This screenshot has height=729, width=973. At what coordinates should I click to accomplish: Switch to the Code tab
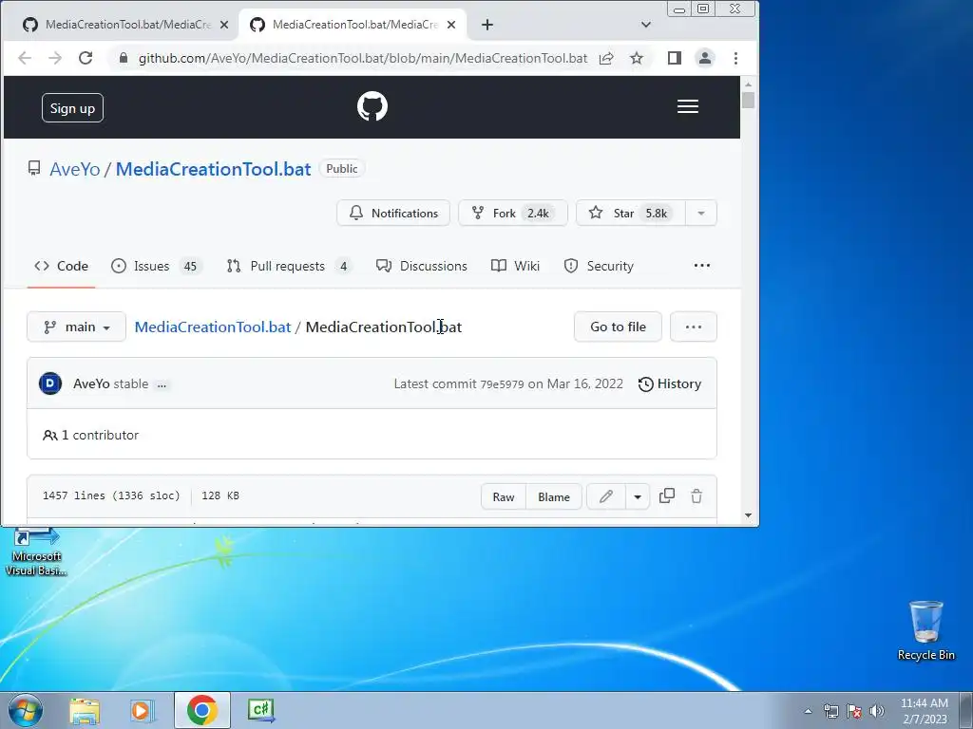(61, 266)
